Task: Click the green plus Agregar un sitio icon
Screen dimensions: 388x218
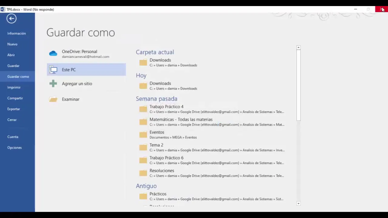Action: [x=53, y=84]
